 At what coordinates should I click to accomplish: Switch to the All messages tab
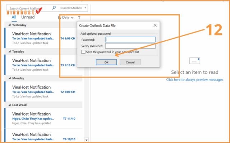pos(14,17)
